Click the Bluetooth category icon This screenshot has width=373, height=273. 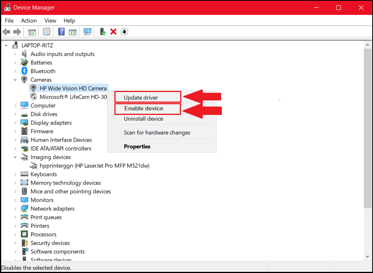coord(24,71)
